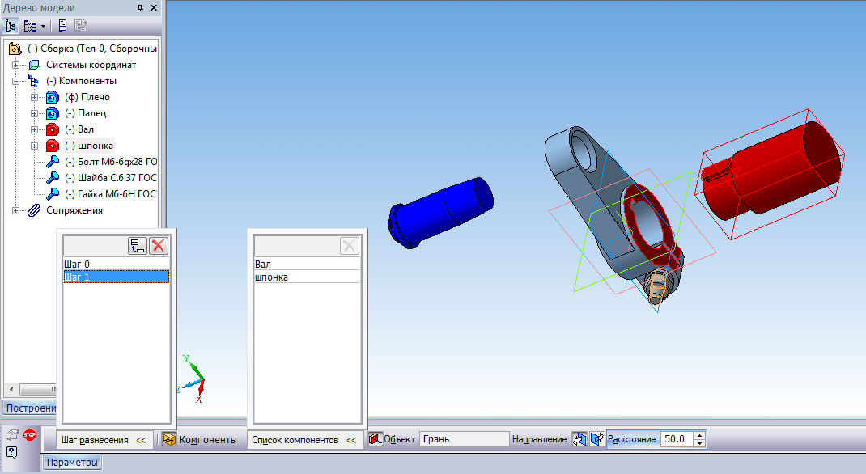Collapse the Компоненты tree node
Viewport: 866px width, 474px height.
15,81
